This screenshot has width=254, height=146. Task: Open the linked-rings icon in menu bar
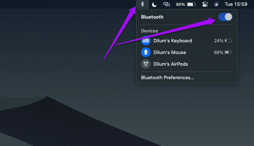coord(167,4)
